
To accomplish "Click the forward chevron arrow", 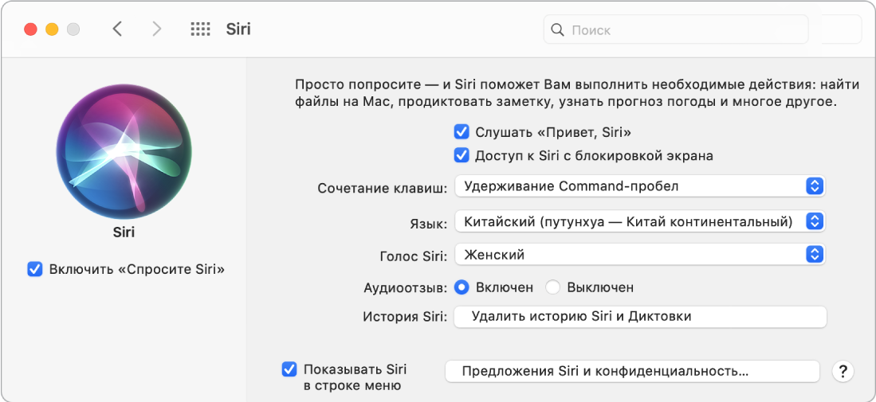I will click(156, 29).
